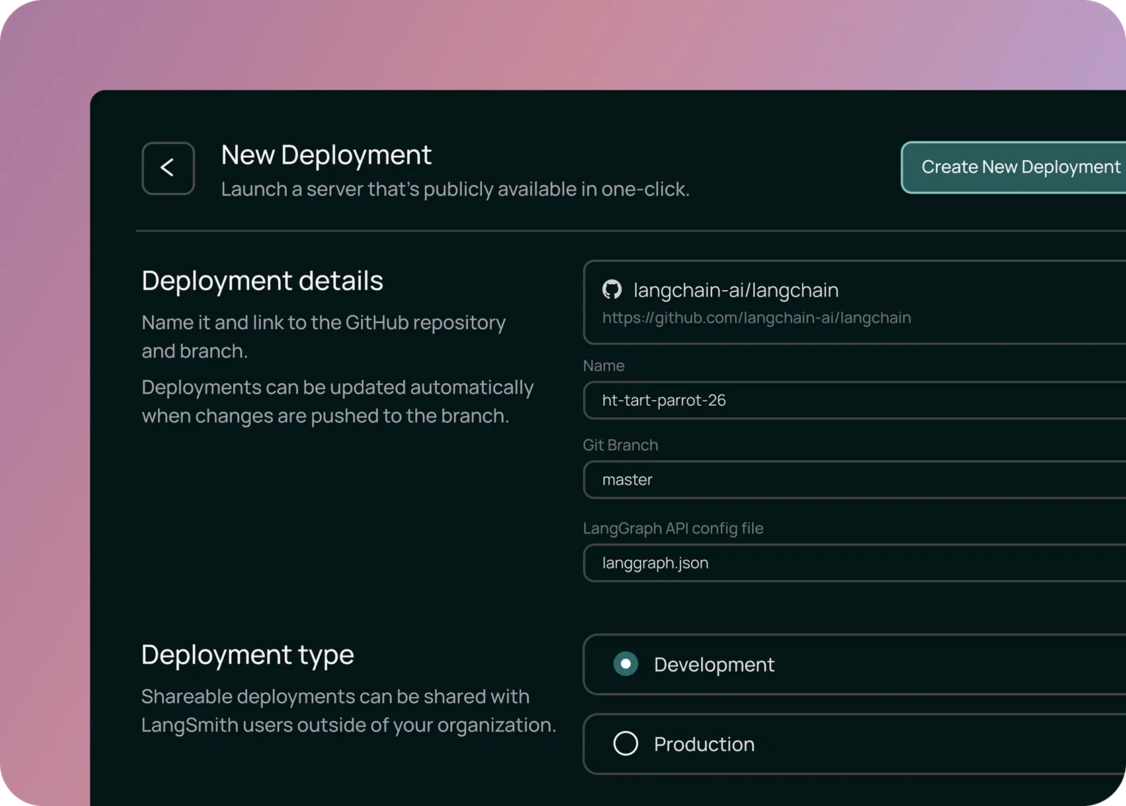The image size is (1126, 806).
Task: Click the New Deployment page title
Action: 326,155
